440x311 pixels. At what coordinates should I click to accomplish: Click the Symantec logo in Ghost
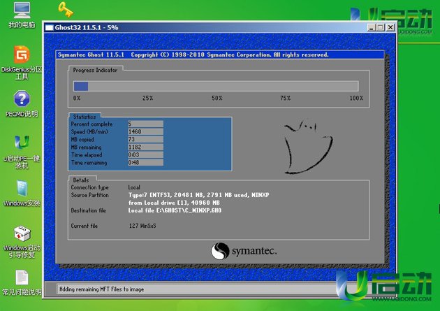[x=244, y=251]
